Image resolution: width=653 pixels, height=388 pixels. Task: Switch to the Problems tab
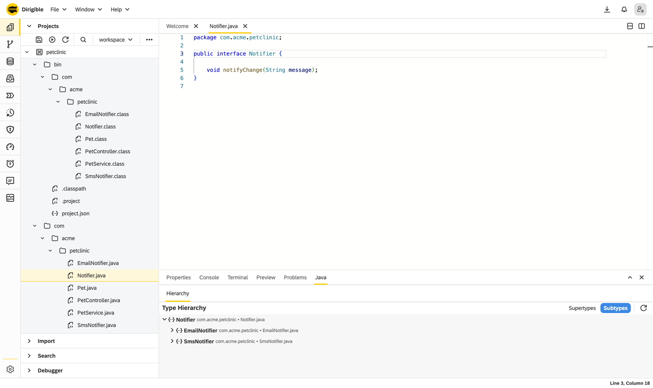tap(295, 277)
